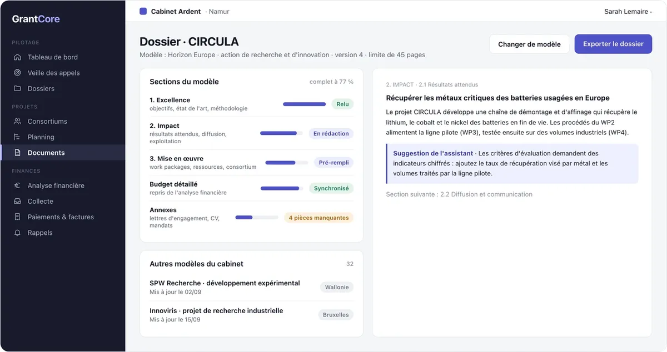667x352 pixels.
Task: Click the Analyse financière euro icon
Action: coord(17,186)
